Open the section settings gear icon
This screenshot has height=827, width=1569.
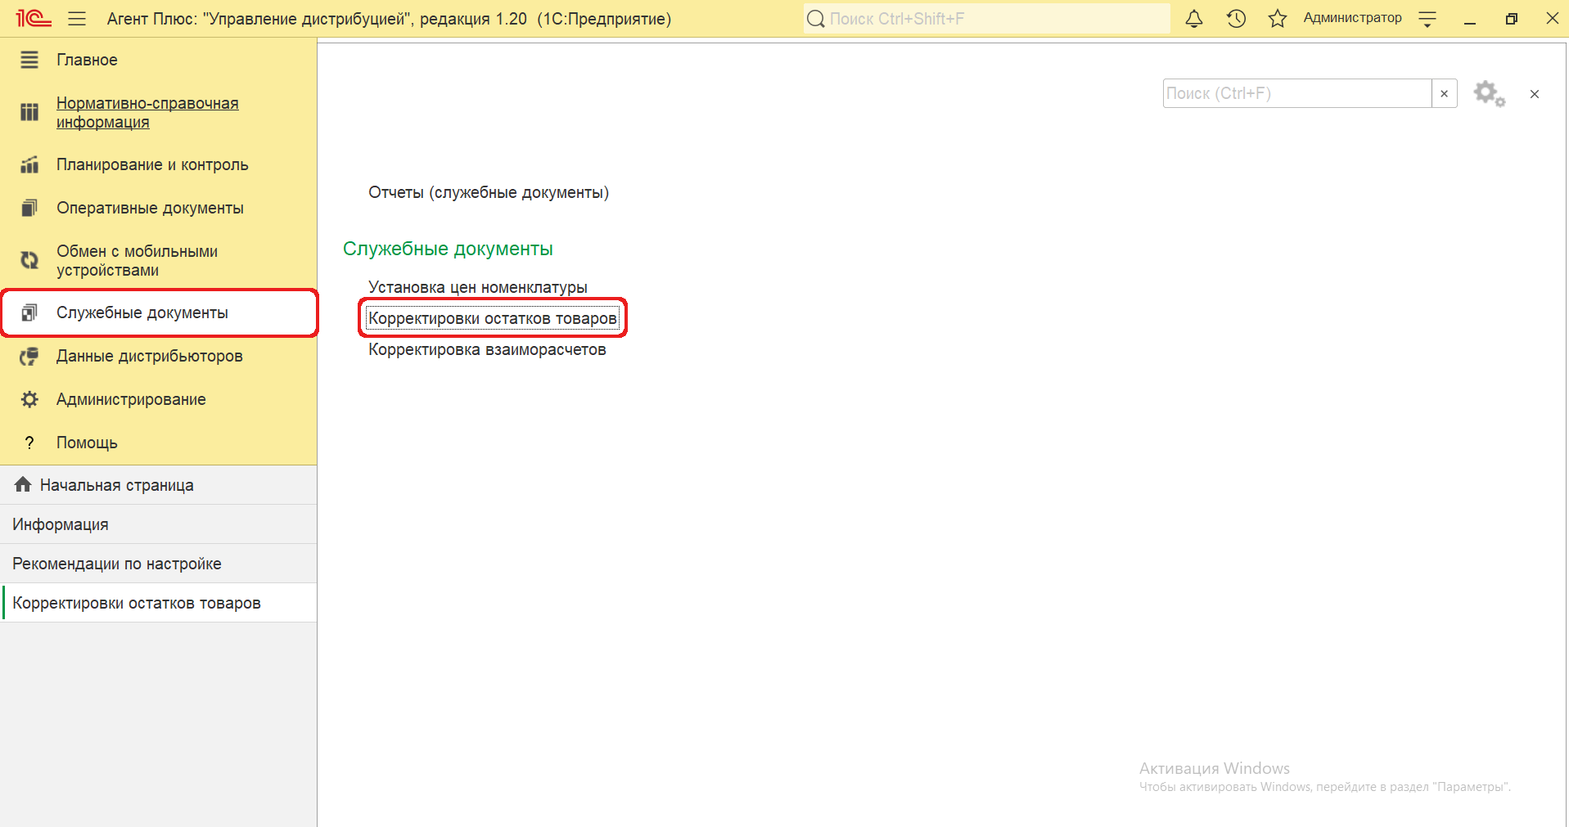[1489, 93]
